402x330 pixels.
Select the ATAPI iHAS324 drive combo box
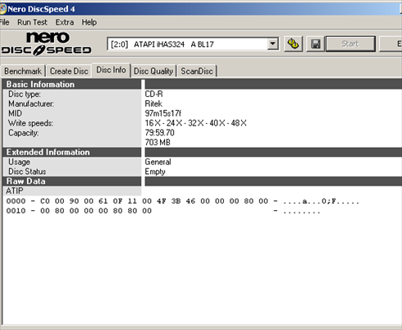[193, 44]
